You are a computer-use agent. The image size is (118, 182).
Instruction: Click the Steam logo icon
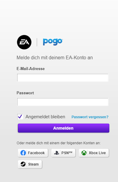(23, 164)
